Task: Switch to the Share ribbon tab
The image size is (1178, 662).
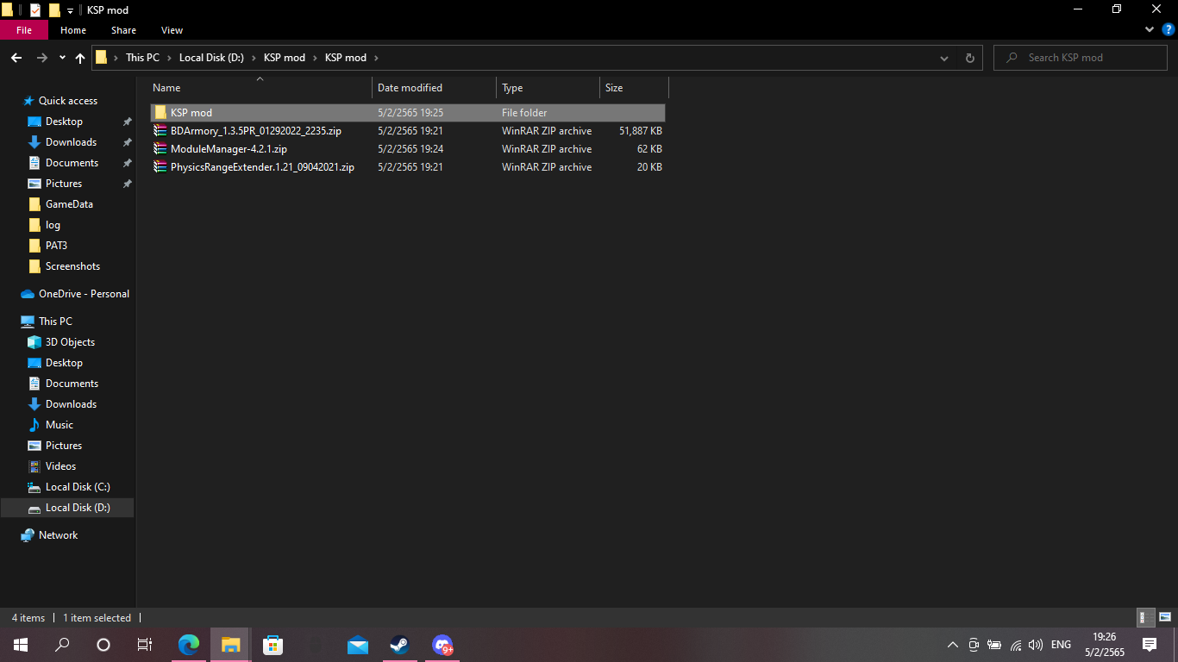Action: (123, 30)
